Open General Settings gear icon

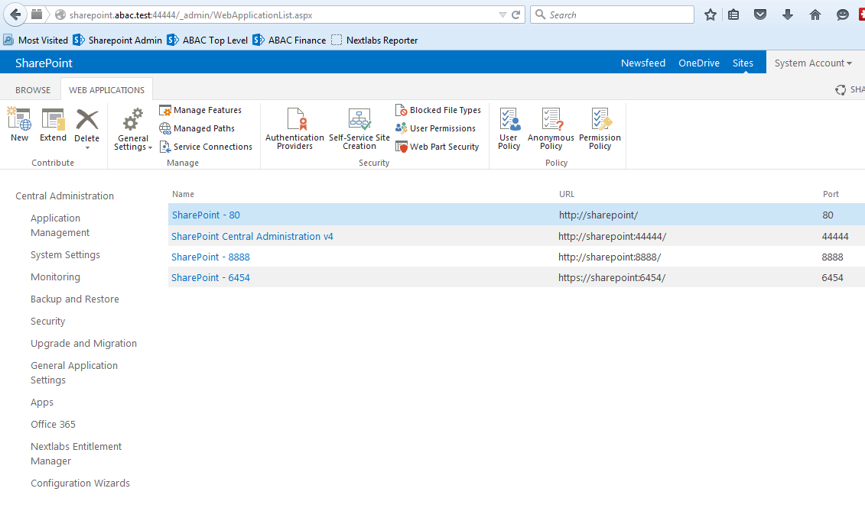[x=132, y=120]
